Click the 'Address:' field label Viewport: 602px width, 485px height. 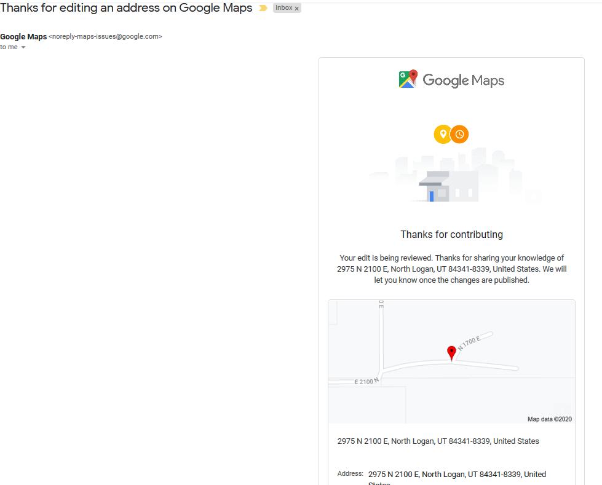point(350,473)
